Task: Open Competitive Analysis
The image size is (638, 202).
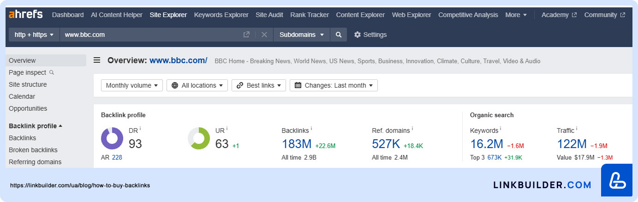Action: [468, 15]
